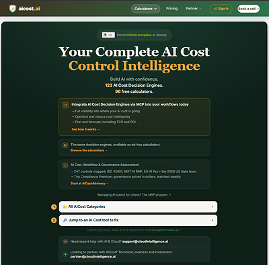Expand the Partner menu

[x=193, y=9]
